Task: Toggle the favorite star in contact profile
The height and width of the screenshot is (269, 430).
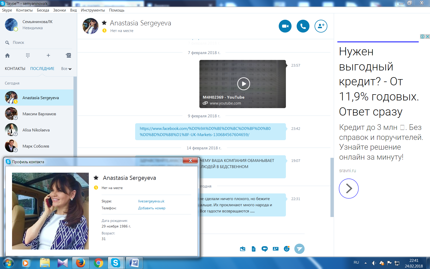Action: click(96, 178)
